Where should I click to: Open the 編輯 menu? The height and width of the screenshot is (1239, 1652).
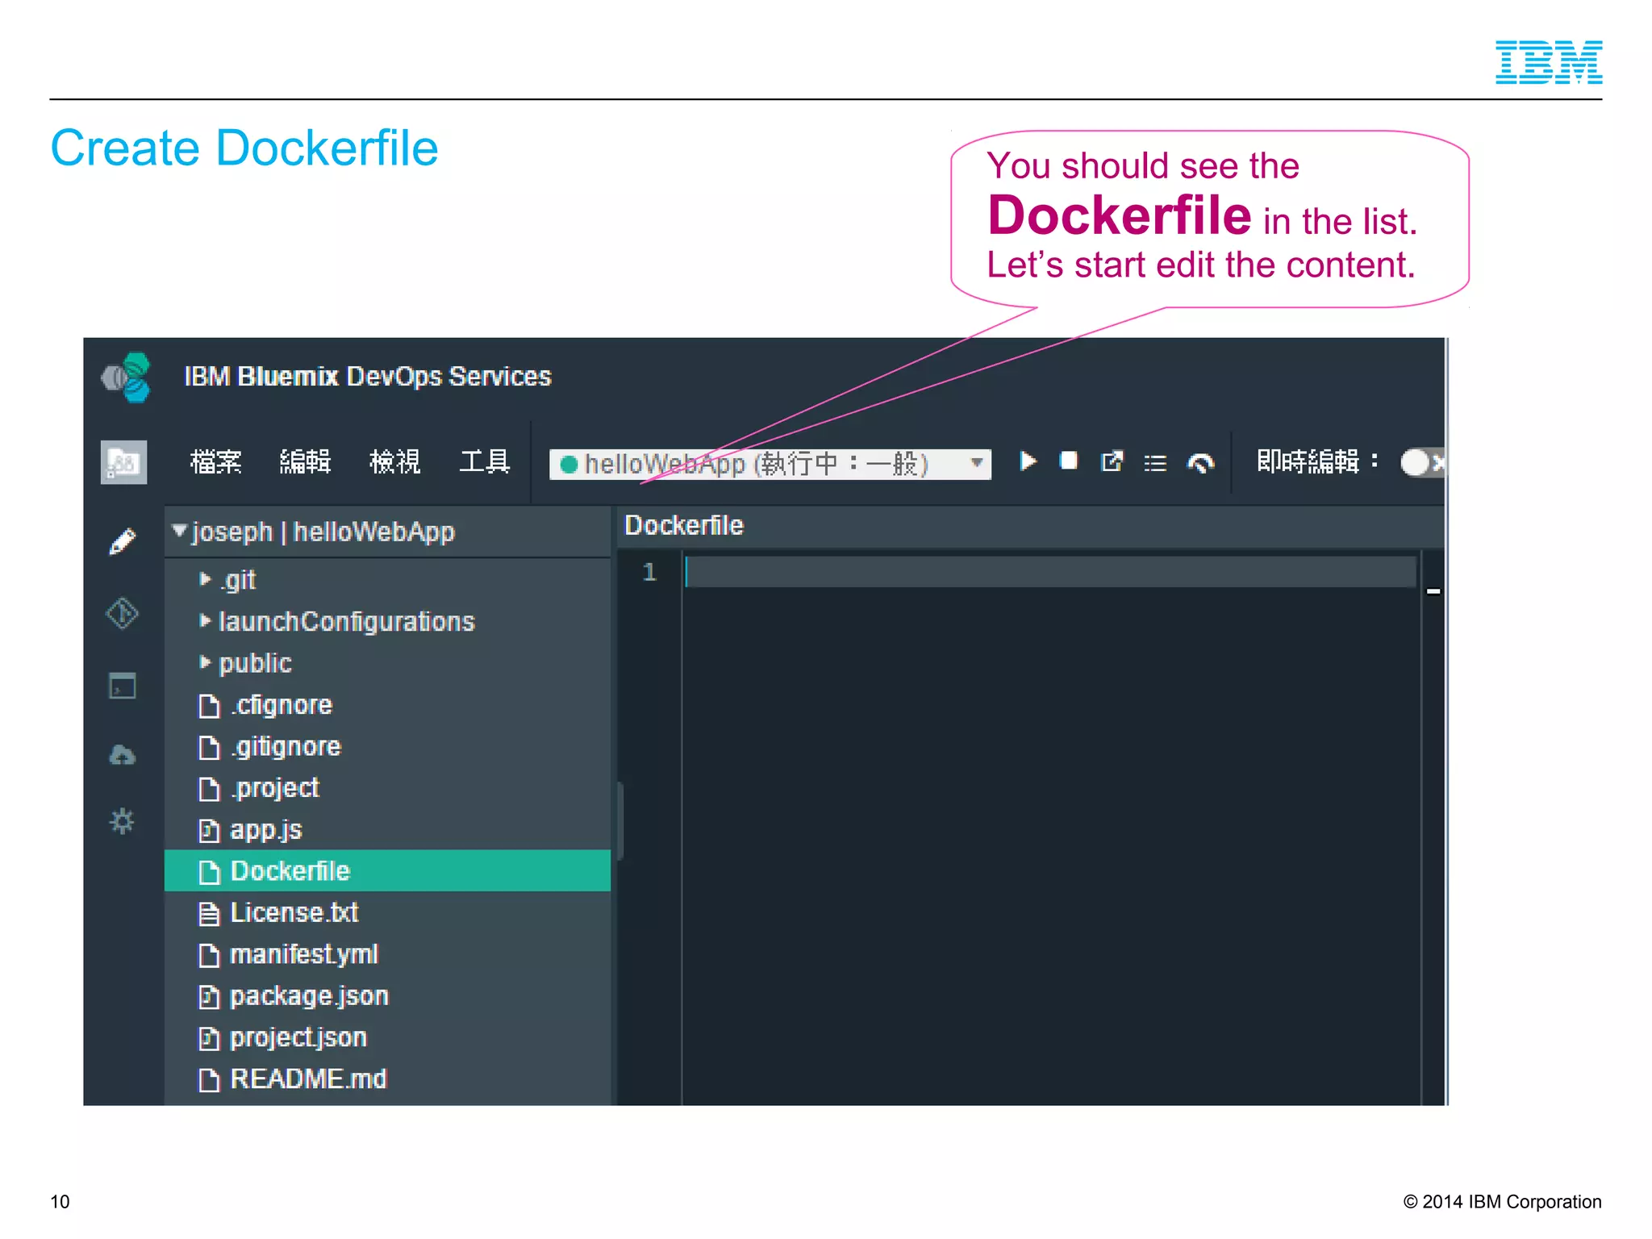click(305, 461)
